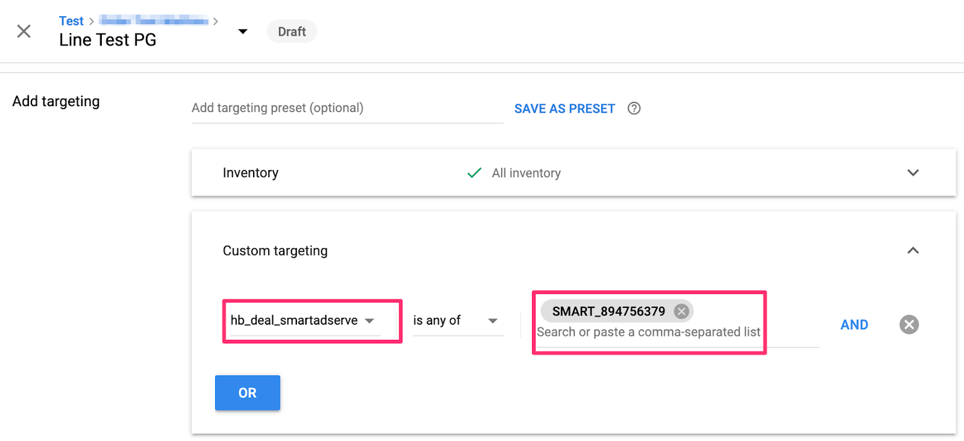Open the Test breadcrumb link
The width and height of the screenshot is (964, 441).
[71, 21]
